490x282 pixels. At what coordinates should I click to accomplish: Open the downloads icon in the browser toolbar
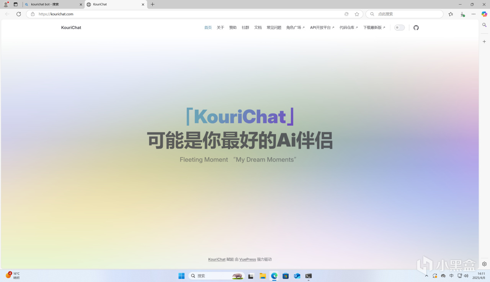coord(462,14)
